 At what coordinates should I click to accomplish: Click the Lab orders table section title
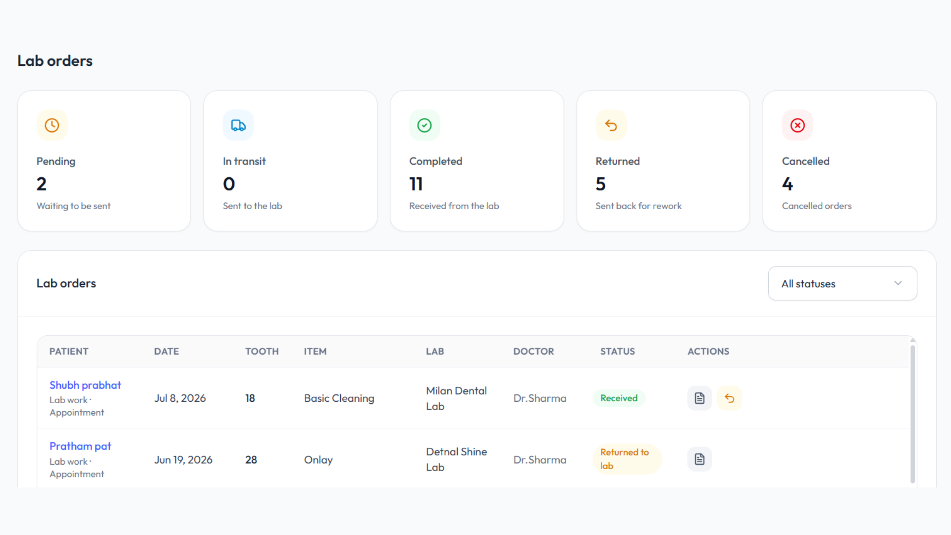coord(66,283)
